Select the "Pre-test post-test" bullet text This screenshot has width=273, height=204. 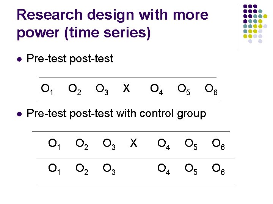[x=70, y=59]
